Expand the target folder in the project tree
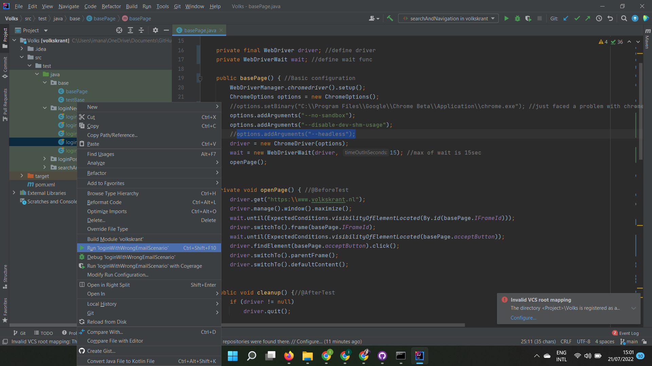The height and width of the screenshot is (366, 652). 21,176
